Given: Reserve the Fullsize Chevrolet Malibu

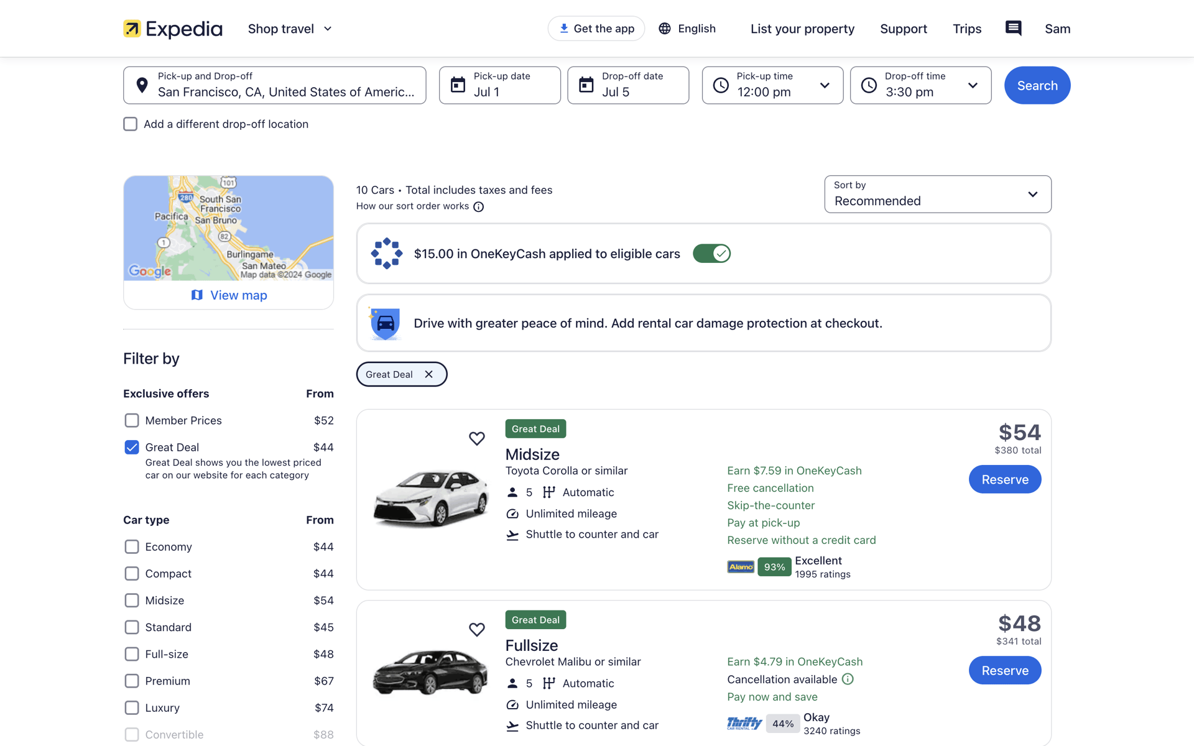Looking at the screenshot, I should coord(1005,670).
